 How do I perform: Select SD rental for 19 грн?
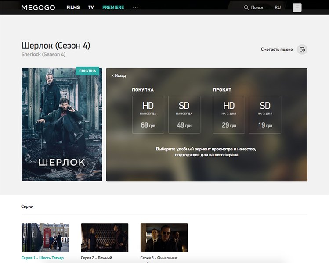pos(265,114)
